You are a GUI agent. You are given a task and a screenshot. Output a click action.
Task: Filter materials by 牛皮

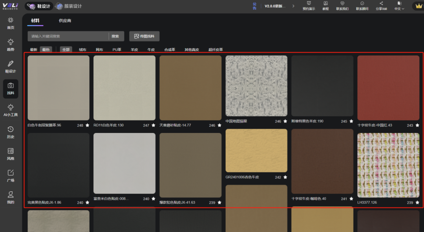[151, 50]
